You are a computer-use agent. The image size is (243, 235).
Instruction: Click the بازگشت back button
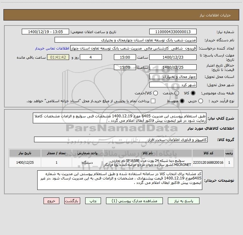[72, 201]
